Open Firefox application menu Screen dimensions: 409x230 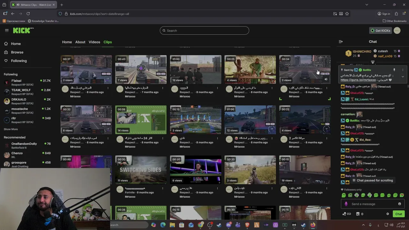tap(404, 14)
